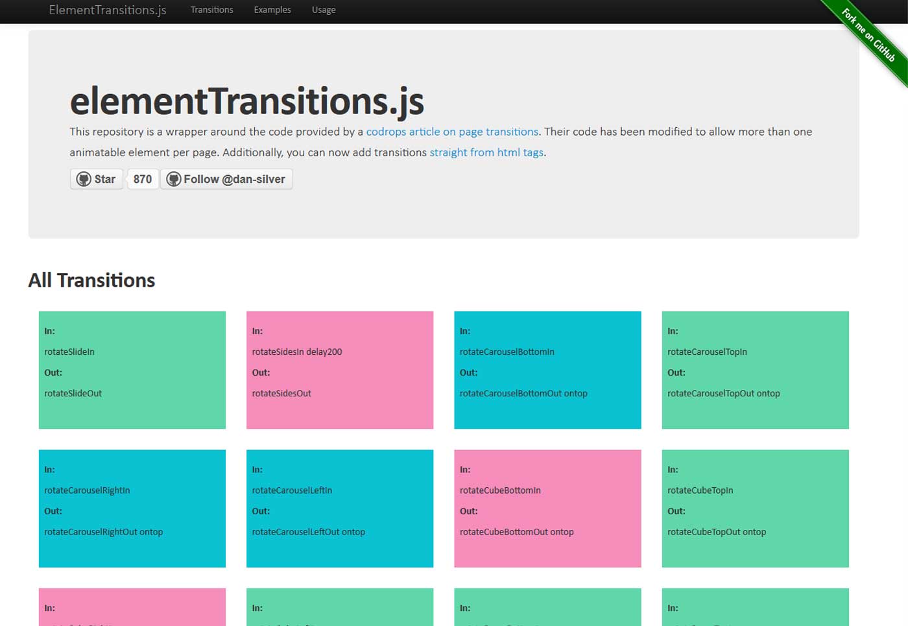The width and height of the screenshot is (908, 626).
Task: Click the Follow @dan-silver button
Action: coord(226,179)
